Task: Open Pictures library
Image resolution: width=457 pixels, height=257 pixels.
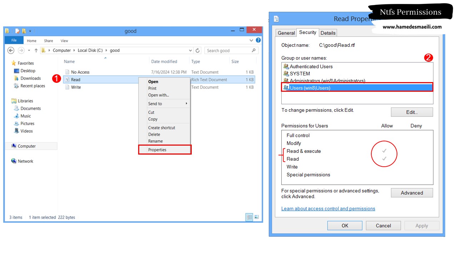Action: [24, 124]
